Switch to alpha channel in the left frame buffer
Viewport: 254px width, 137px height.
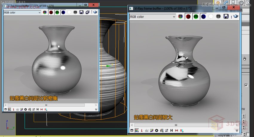[69, 12]
